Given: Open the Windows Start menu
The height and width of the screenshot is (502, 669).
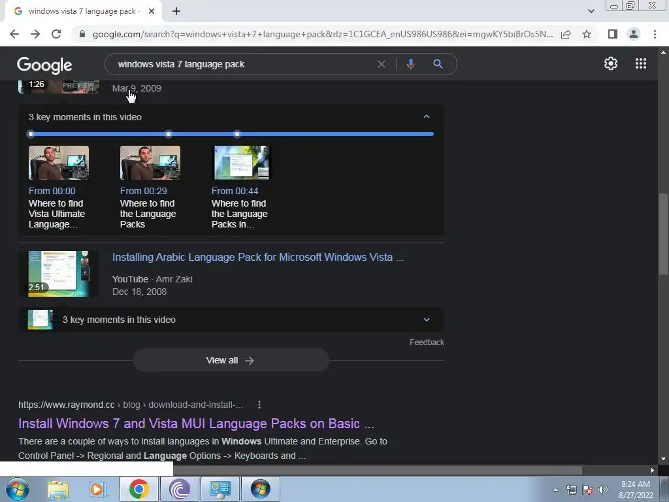Looking at the screenshot, I should (18, 489).
